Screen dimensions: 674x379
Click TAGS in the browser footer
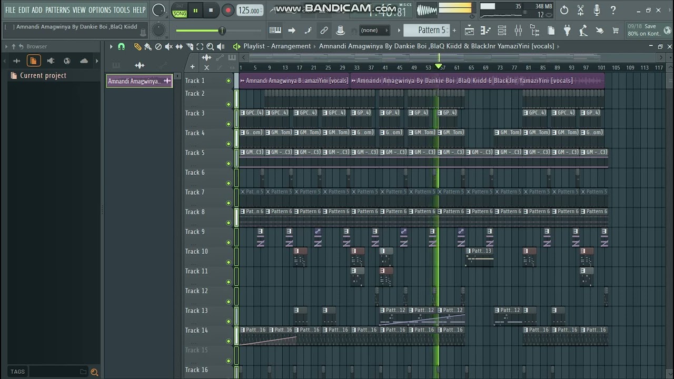click(17, 372)
